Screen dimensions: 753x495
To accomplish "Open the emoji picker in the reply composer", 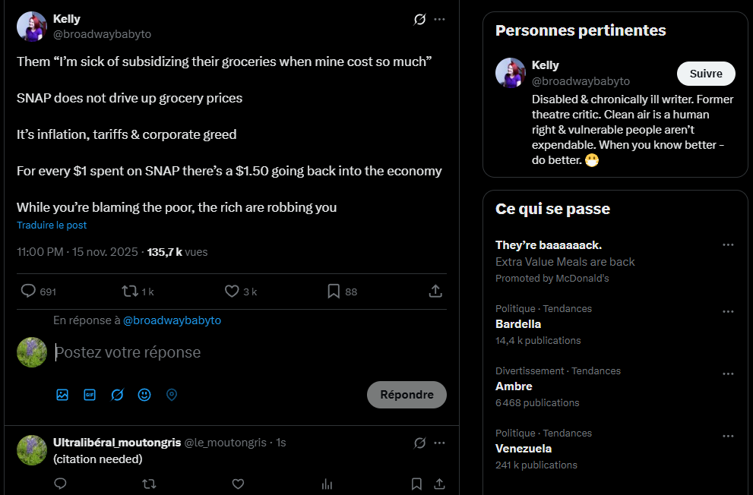I will point(144,395).
